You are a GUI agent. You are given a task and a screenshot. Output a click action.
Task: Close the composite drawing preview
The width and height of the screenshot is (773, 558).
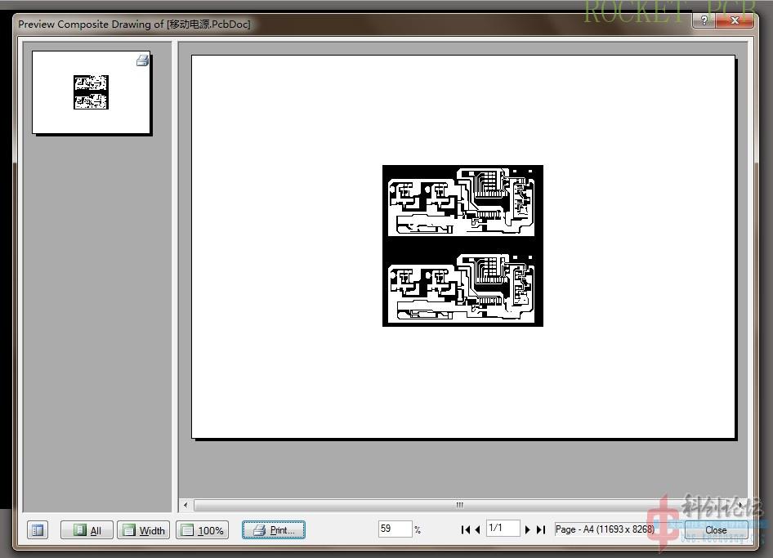pyautogui.click(x=716, y=529)
